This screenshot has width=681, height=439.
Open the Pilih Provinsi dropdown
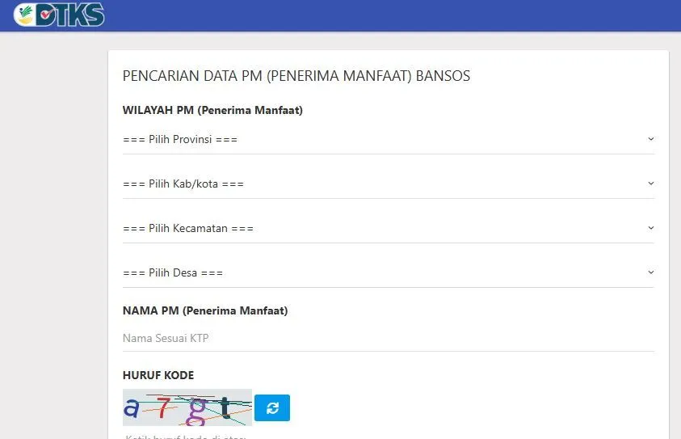tap(389, 140)
